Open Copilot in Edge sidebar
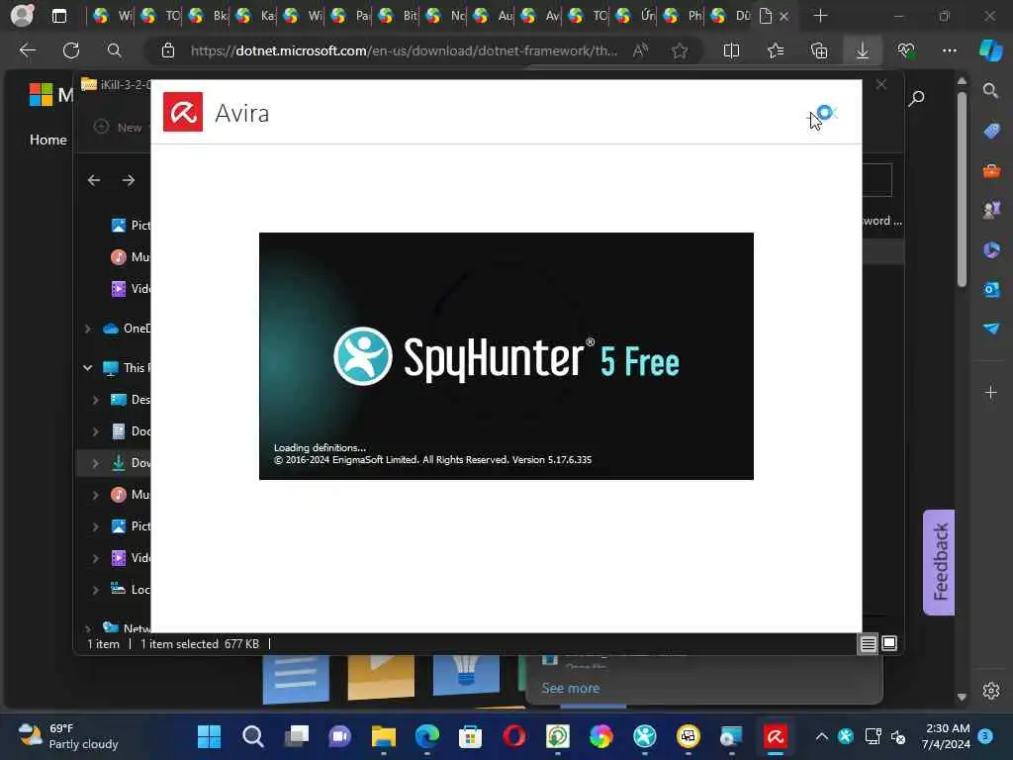This screenshot has height=760, width=1013. (990, 50)
